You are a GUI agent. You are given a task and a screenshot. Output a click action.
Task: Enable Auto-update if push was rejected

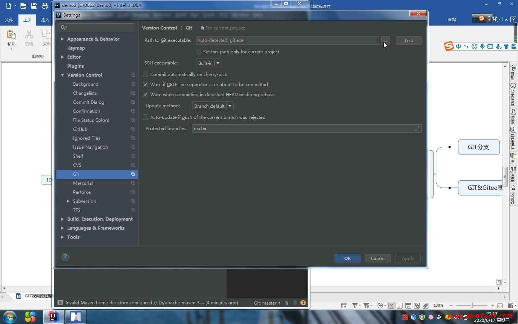145,117
